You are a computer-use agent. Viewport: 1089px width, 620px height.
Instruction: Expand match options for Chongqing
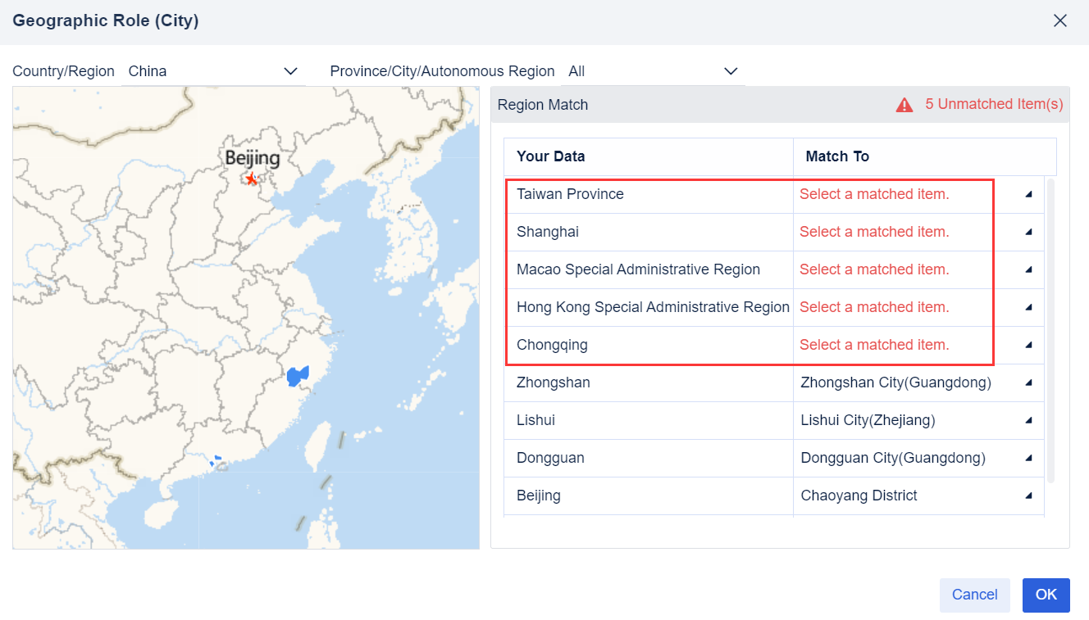point(1028,345)
